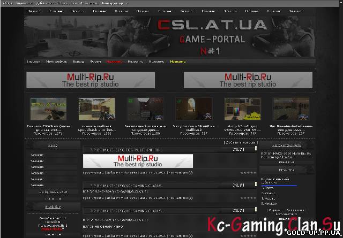This screenshot has width=343, height=238.
Task: Click the wallhack speedhack aim bot caption link
Action: click(96, 128)
